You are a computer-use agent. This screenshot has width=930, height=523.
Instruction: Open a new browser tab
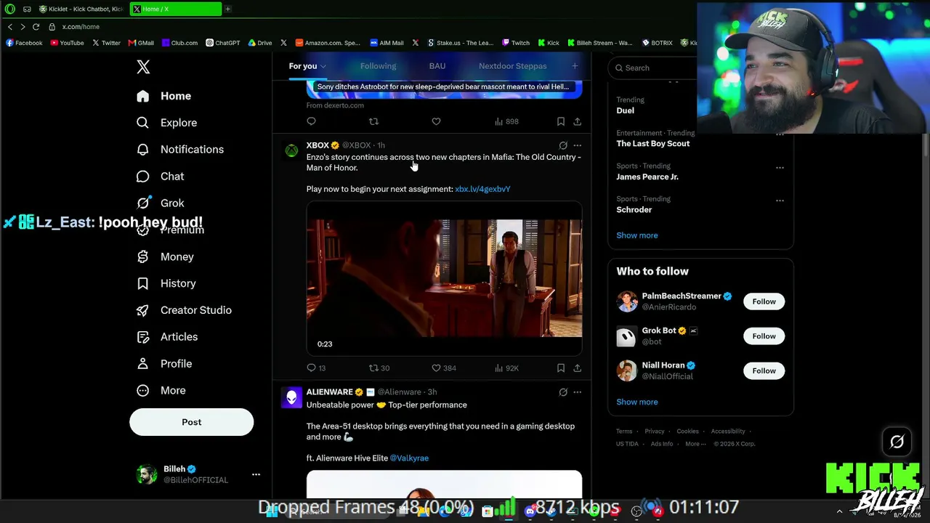pos(227,9)
